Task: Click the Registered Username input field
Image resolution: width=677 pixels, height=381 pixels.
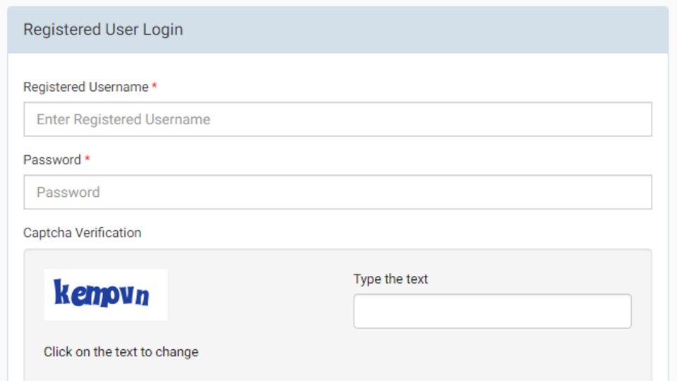Action: pos(337,119)
